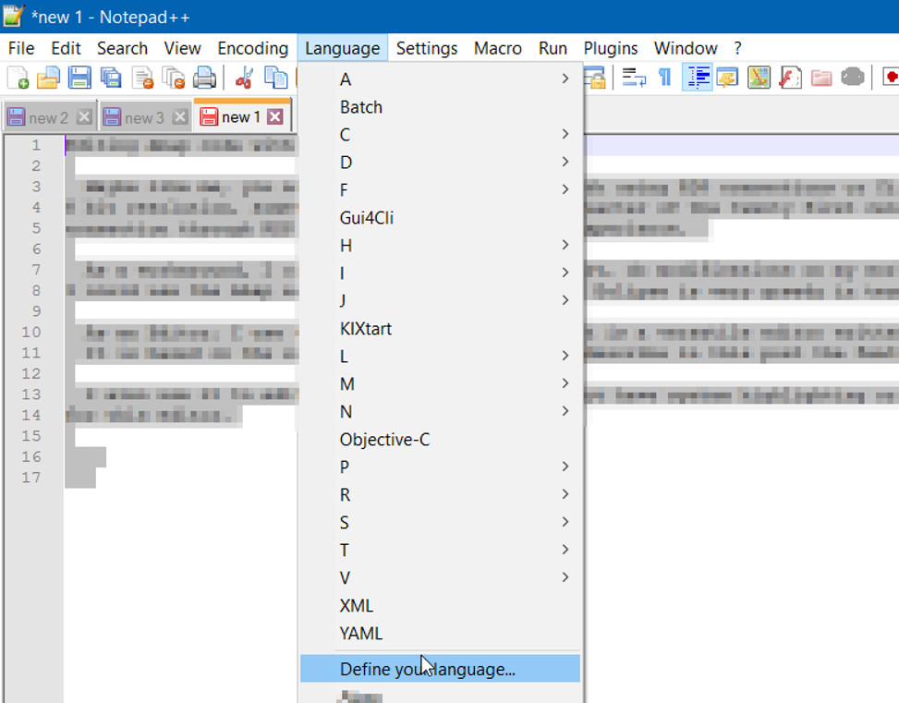Click the Save All toolbar icon
Viewport: 899px width, 703px height.
point(111,78)
